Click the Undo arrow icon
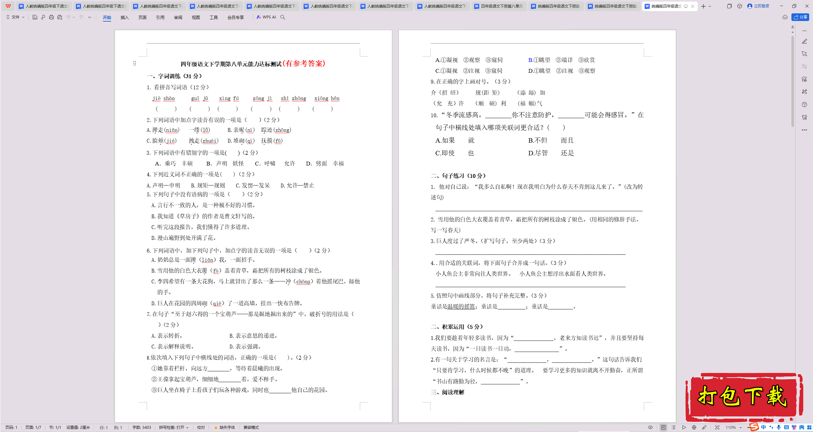 [x=68, y=17]
